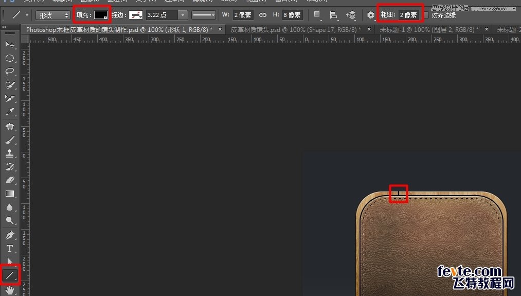Select the Patch tool

10,127
